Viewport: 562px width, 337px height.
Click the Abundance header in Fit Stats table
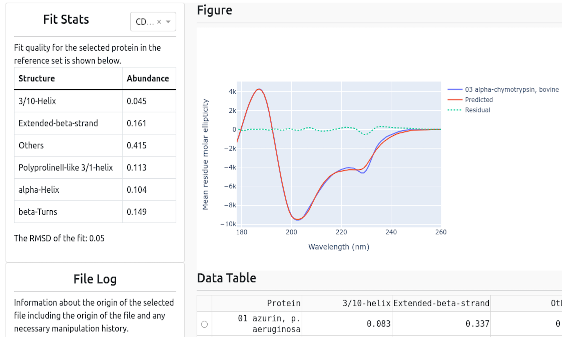tap(148, 79)
